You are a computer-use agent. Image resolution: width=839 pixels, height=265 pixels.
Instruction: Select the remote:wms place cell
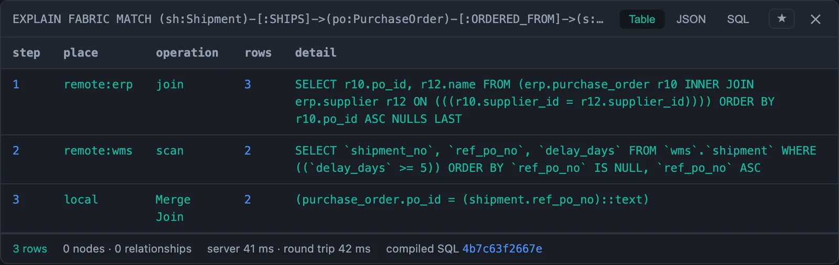tap(98, 150)
